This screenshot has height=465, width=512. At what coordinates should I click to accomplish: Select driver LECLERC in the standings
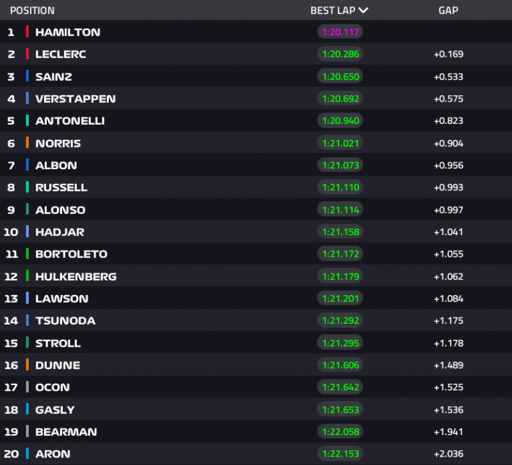tap(61, 54)
